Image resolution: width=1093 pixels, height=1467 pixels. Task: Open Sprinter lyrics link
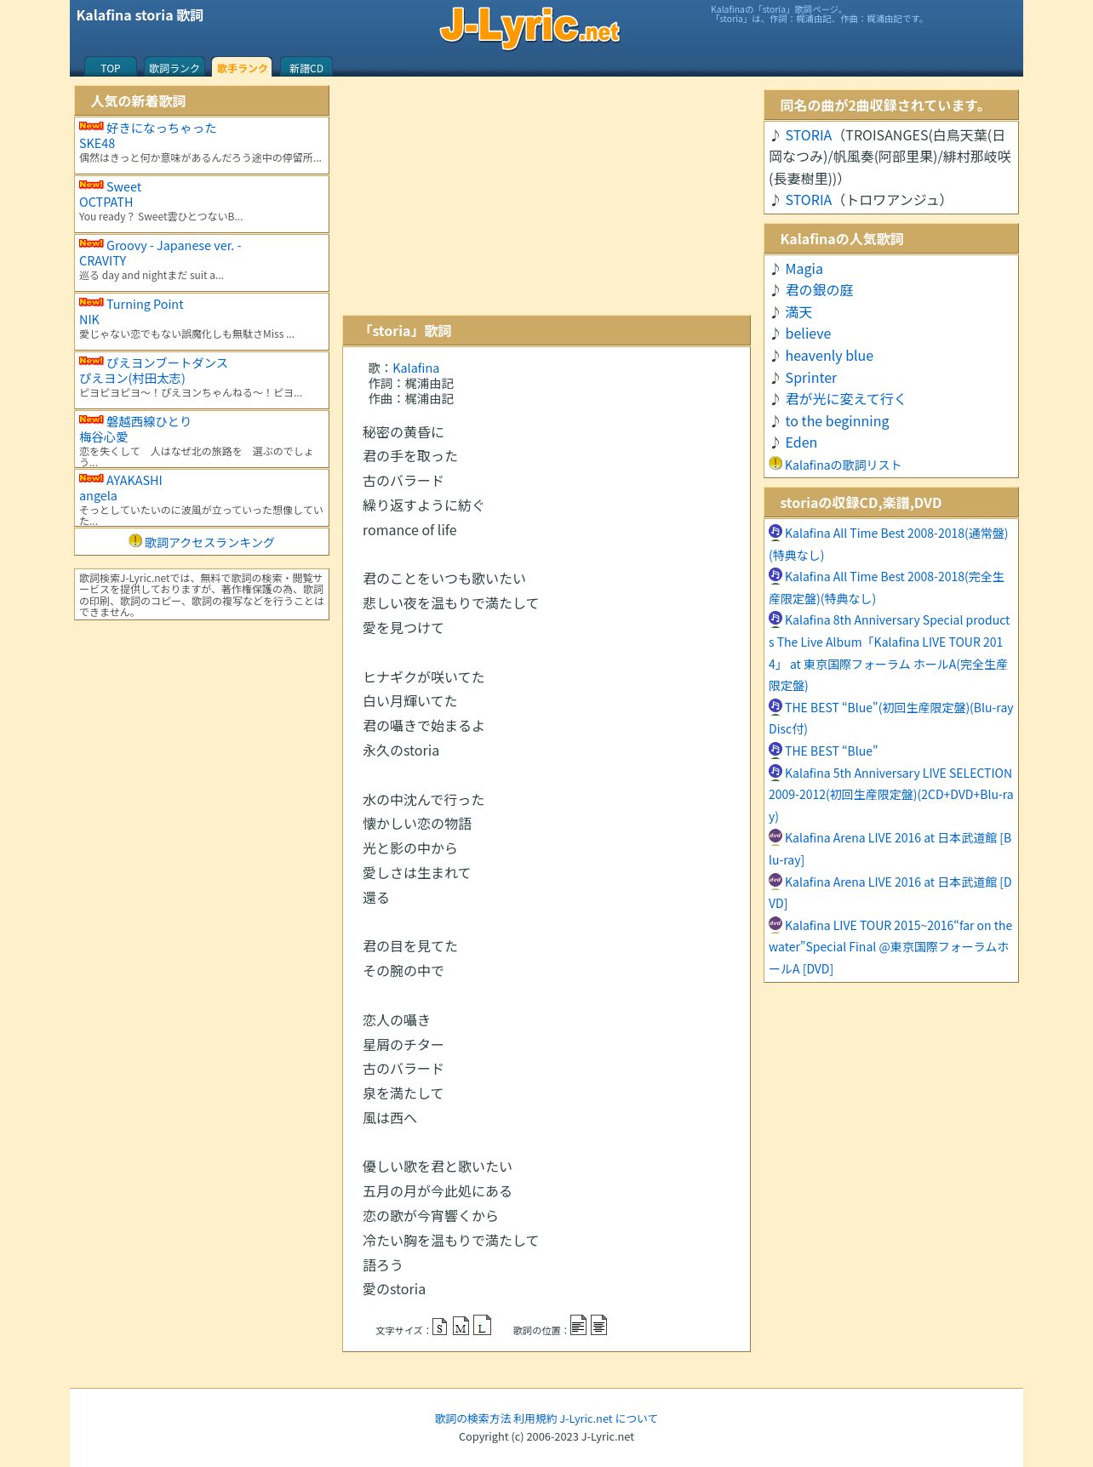point(811,378)
